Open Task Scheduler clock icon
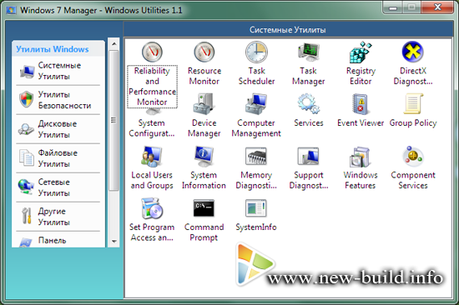This screenshot has height=305, width=459. click(256, 52)
